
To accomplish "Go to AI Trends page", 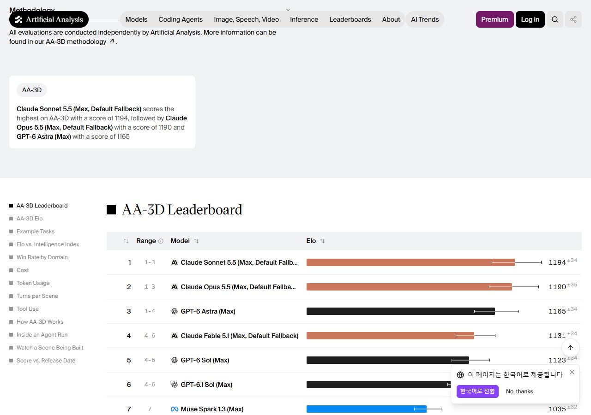I will click(425, 19).
